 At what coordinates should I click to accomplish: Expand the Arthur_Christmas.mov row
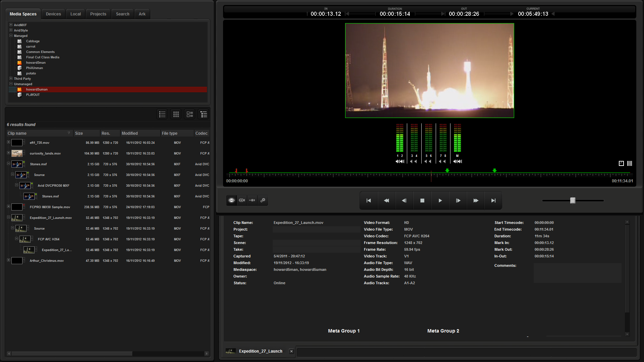tap(8, 260)
